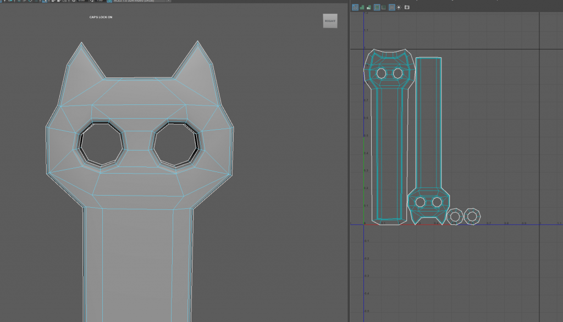Enable the UV distortion shading icon
563x322 pixels.
tap(369, 7)
